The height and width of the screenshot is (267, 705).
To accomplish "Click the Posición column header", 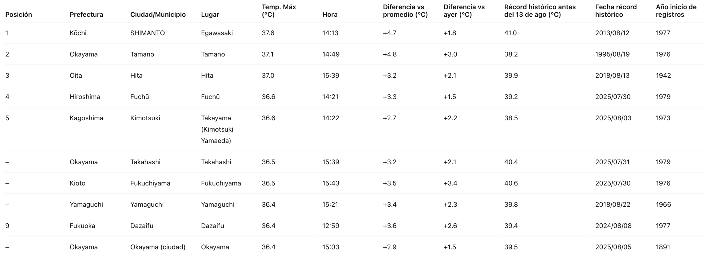I will coord(18,15).
